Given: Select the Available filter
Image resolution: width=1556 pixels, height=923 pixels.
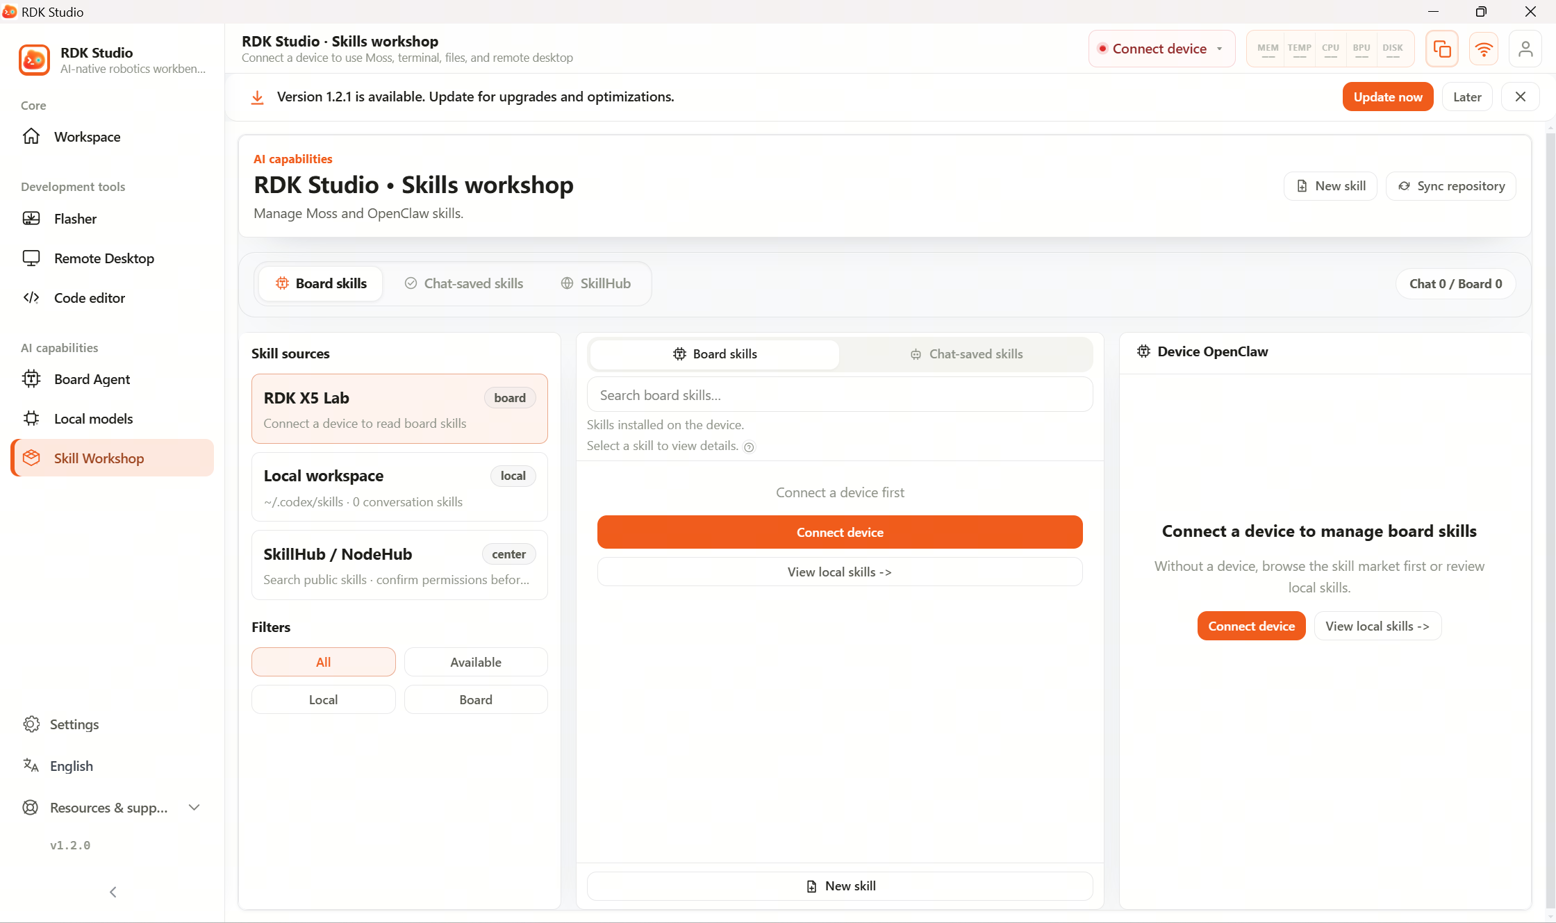Looking at the screenshot, I should pyautogui.click(x=476, y=662).
